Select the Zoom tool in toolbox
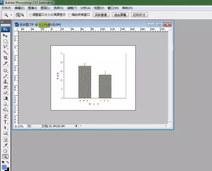This screenshot has height=171, width=212. [x=5, y=156]
